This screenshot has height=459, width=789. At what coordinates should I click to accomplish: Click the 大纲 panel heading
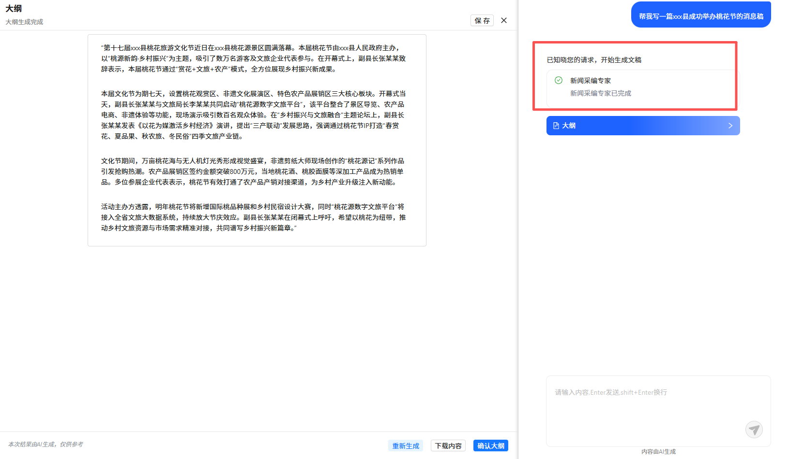point(14,9)
